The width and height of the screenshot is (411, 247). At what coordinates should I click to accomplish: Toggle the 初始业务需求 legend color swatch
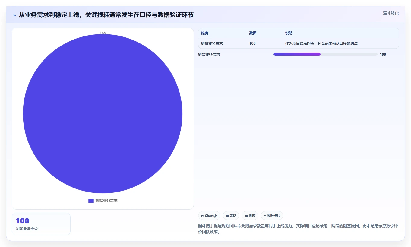coord(91,201)
